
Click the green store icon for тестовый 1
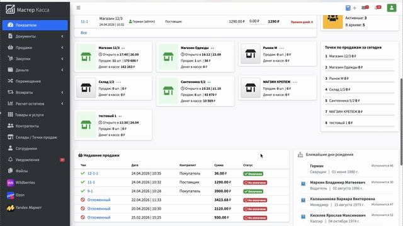[86, 125]
